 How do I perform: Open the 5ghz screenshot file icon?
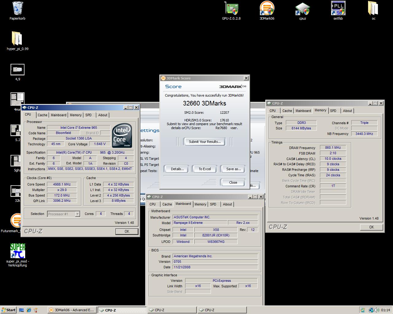point(15,161)
